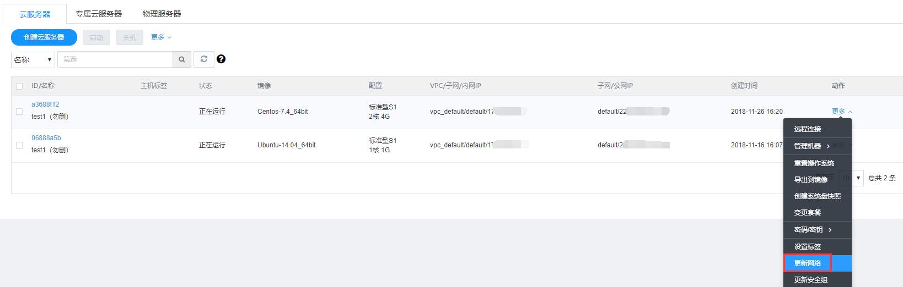
Task: Click 正在运行 status of Centos server
Action: 212,112
